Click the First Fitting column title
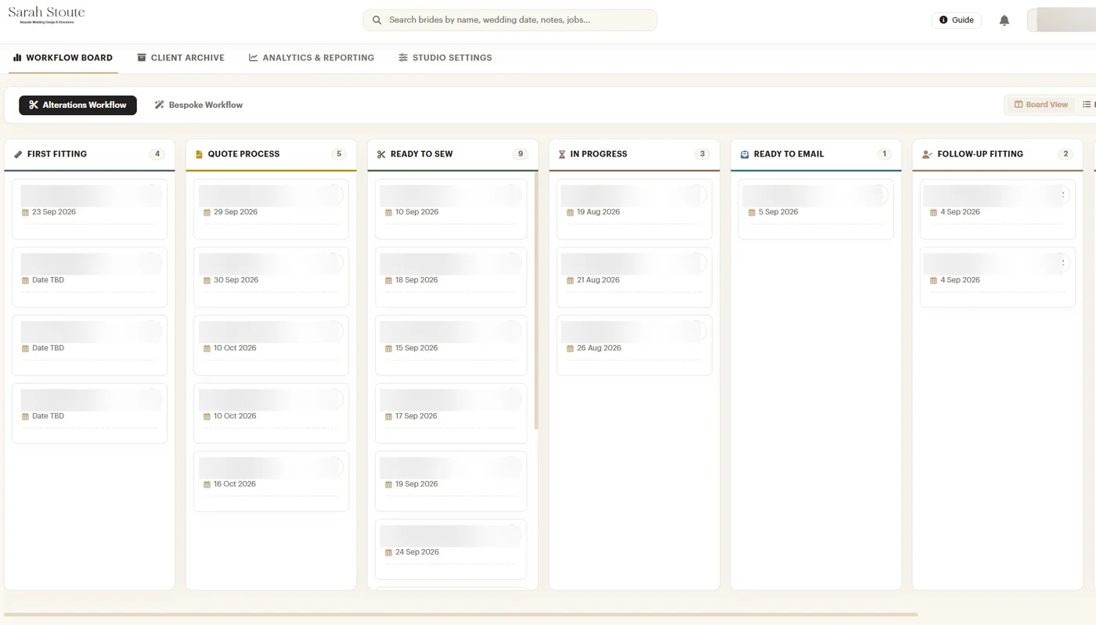This screenshot has height=625, width=1096. [57, 154]
